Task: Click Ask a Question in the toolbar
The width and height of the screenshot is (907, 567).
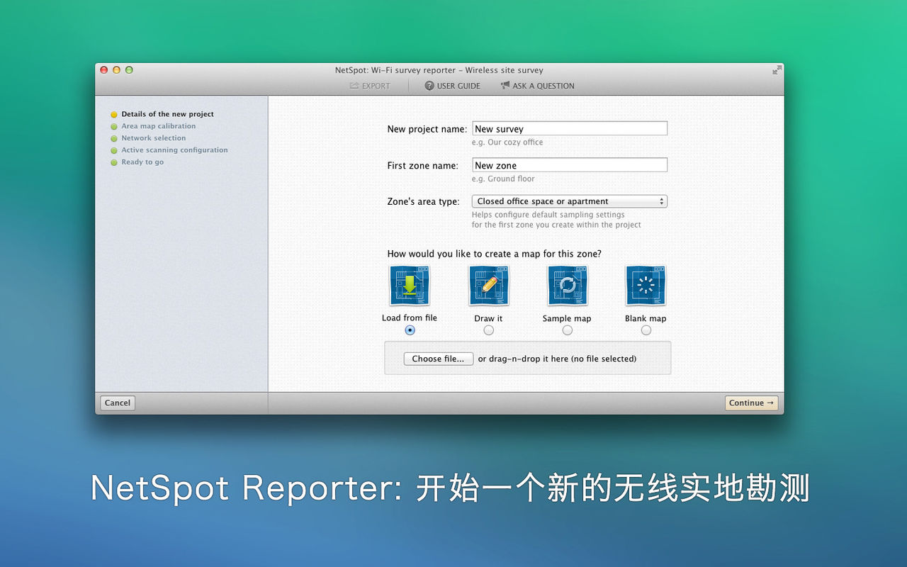Action: tap(537, 86)
